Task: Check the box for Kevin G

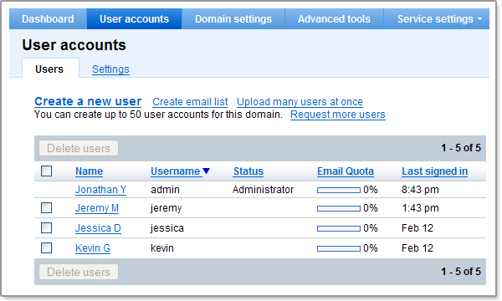Action: 46,247
